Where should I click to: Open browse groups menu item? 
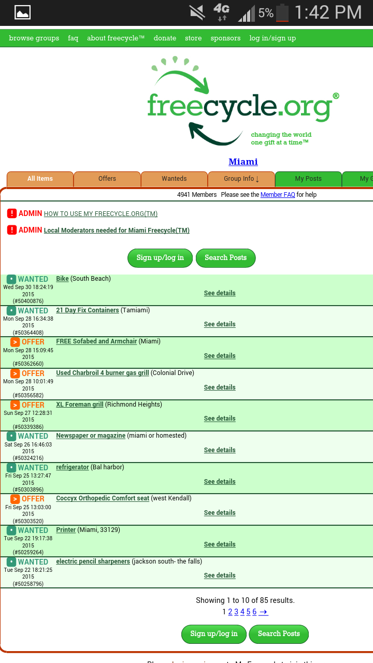pyautogui.click(x=34, y=38)
